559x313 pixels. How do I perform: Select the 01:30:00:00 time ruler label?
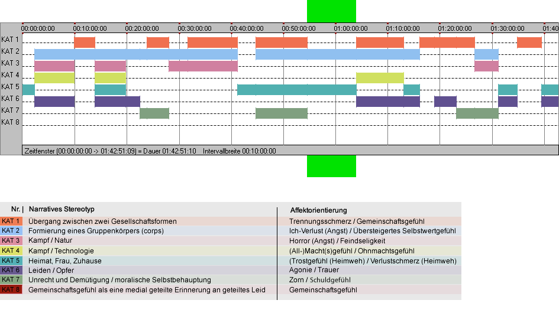coord(508,28)
